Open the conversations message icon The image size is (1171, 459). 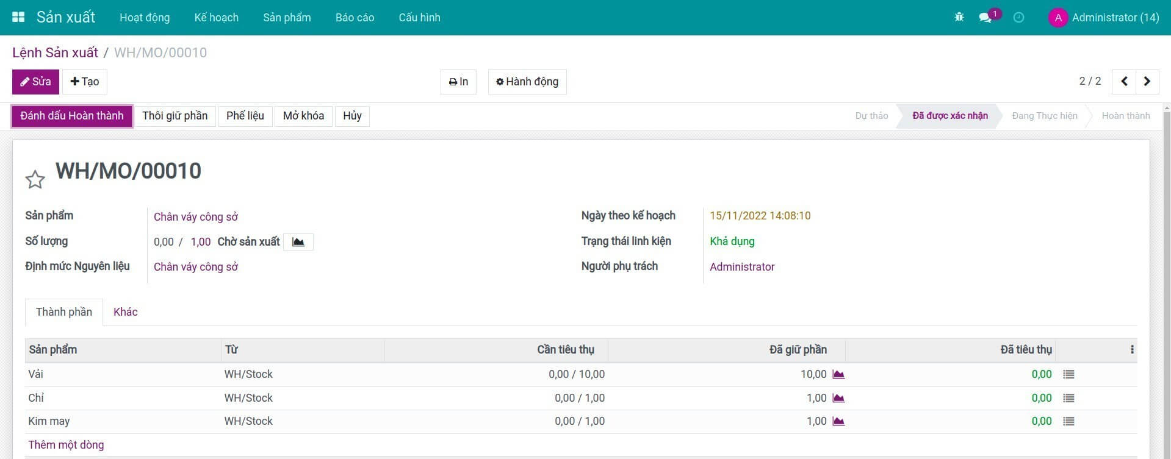[x=985, y=17]
